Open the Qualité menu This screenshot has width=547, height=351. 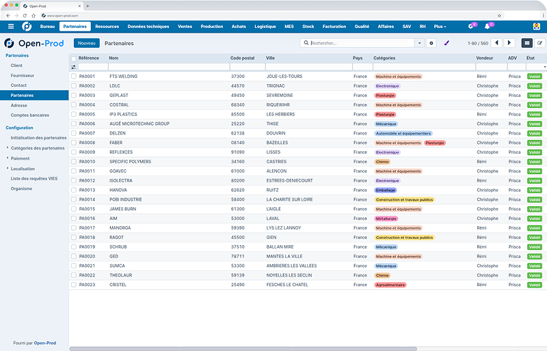362,27
